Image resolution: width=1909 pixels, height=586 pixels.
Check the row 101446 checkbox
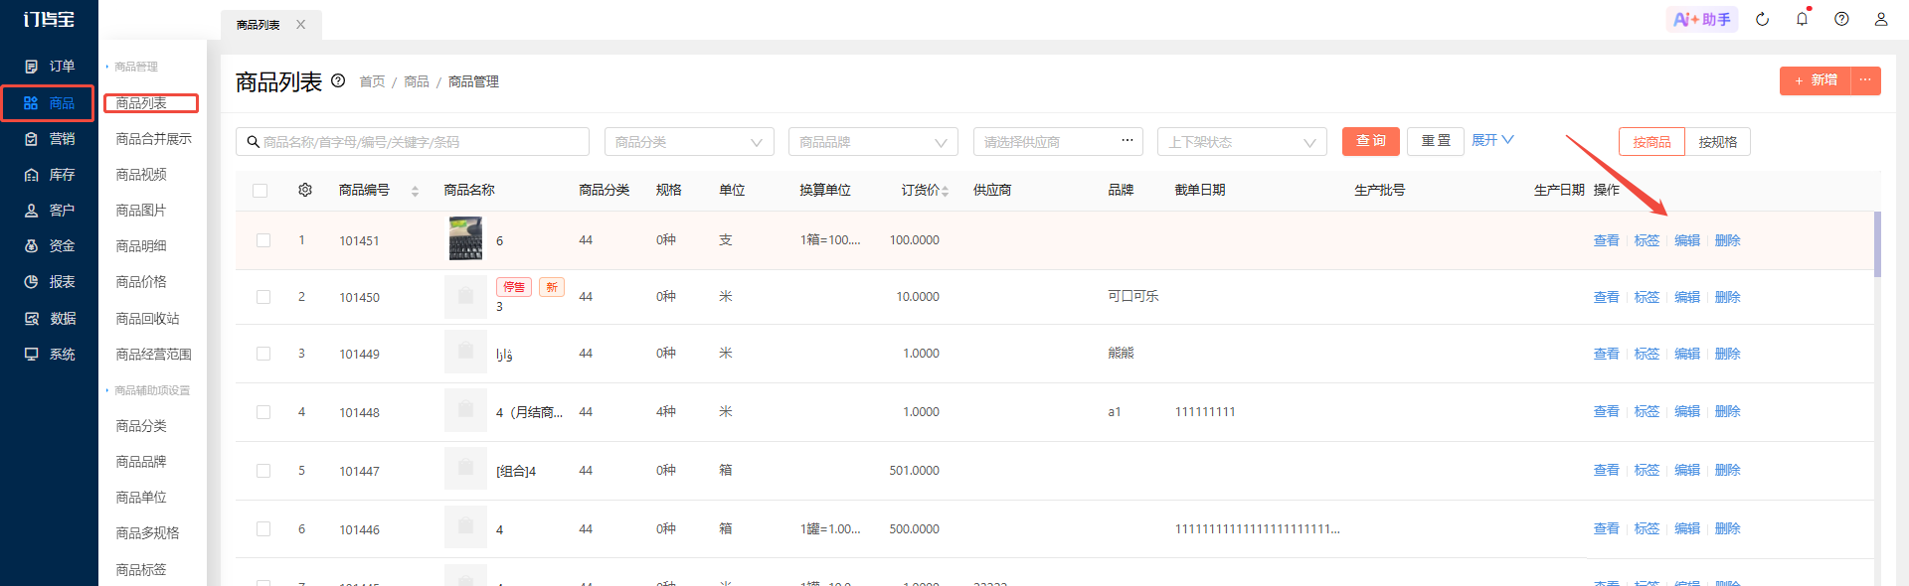[263, 529]
